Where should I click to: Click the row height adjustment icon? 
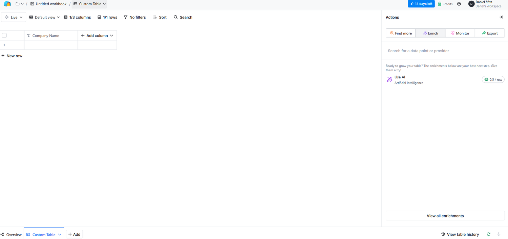click(499, 234)
